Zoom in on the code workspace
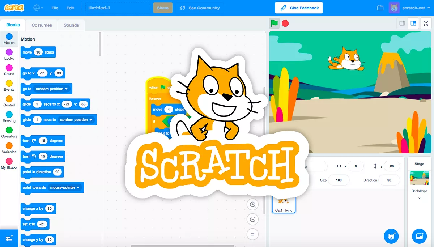Screen dimensions: 434x247 tap(252, 204)
